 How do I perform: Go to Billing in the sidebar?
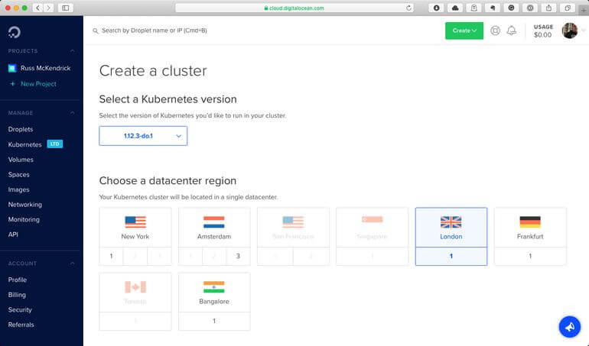click(17, 295)
